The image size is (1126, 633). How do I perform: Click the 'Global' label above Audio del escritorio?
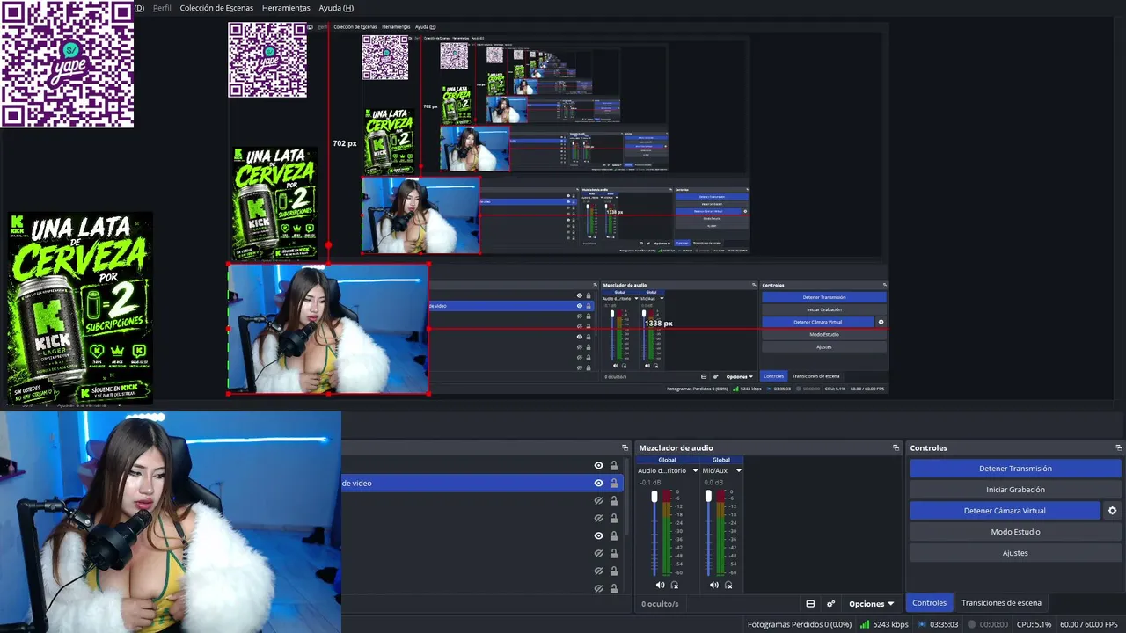668,460
